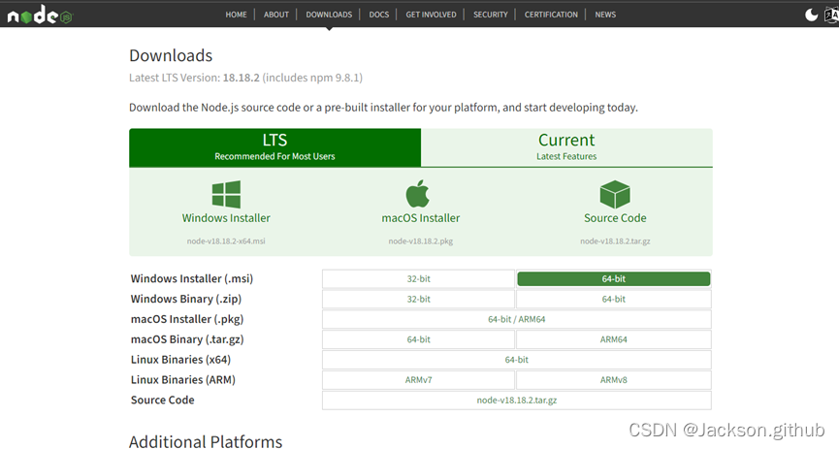Open the language translation icon
Screen dimensions: 839x449
tap(830, 15)
